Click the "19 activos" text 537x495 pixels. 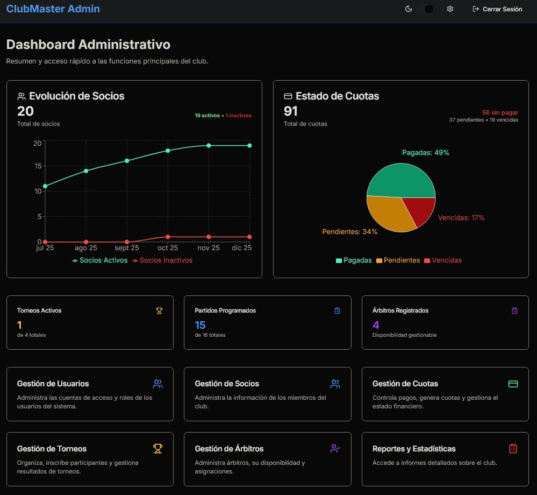pyautogui.click(x=207, y=116)
